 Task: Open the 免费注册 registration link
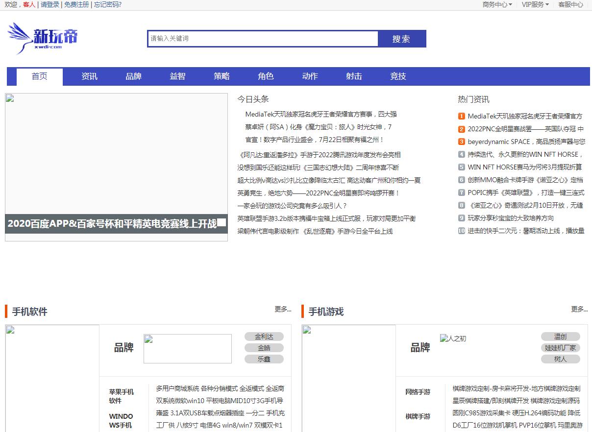pyautogui.click(x=76, y=4)
